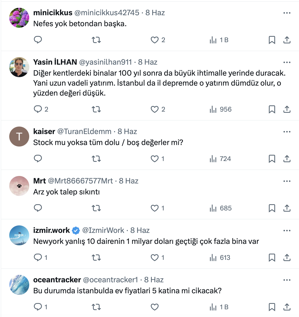Reply to izmir.work's tweet
Image resolution: width=299 pixels, height=317 pixels.
38,258
